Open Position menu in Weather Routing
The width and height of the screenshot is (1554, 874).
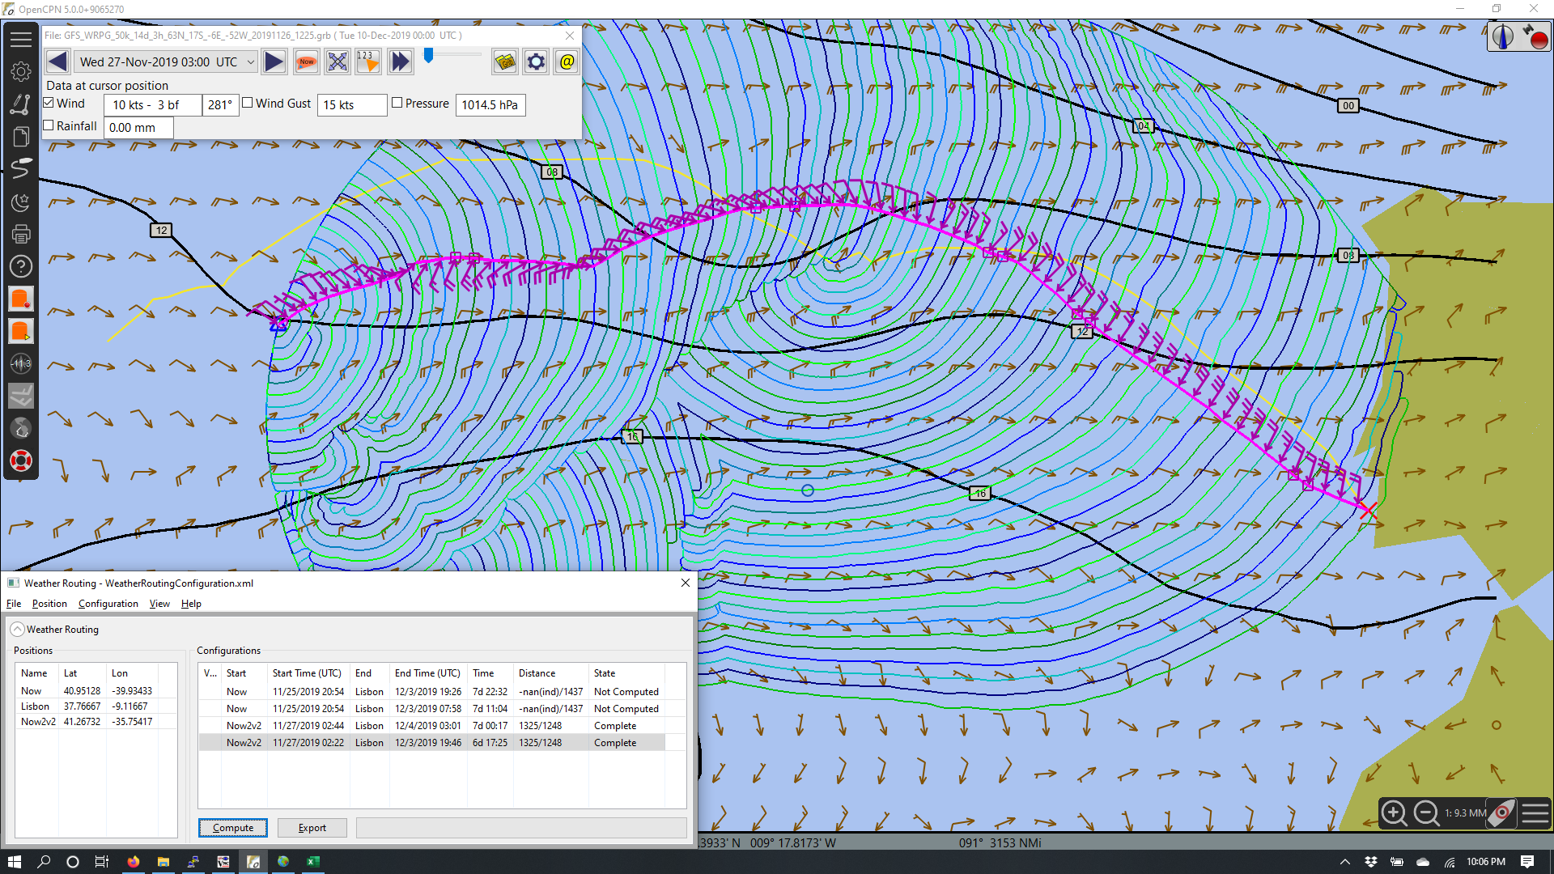click(49, 604)
